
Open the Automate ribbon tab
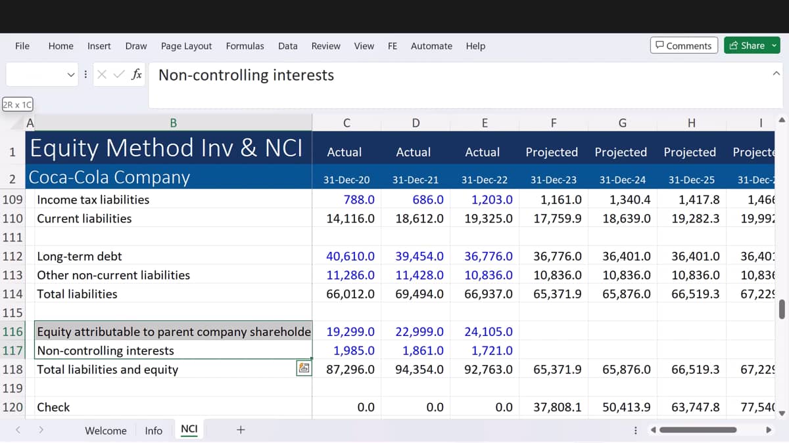(x=431, y=46)
